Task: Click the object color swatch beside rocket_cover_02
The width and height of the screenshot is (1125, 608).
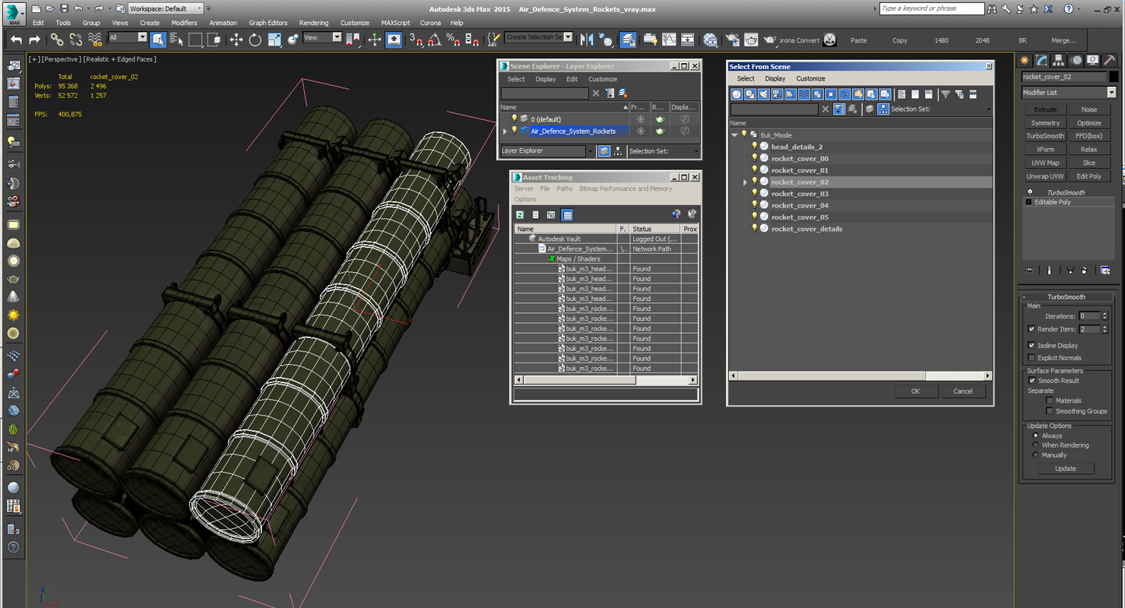Action: point(1114,77)
